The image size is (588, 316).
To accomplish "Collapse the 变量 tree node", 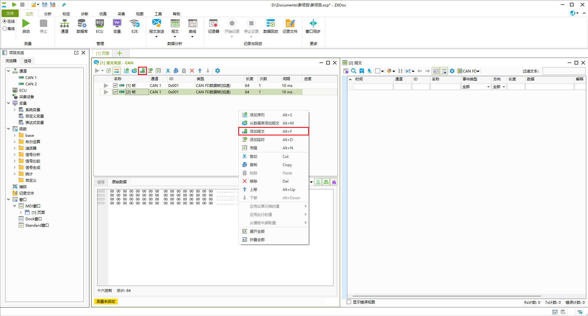I will [9, 103].
